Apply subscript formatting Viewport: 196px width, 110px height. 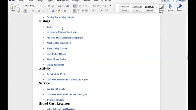tap(43, 11)
